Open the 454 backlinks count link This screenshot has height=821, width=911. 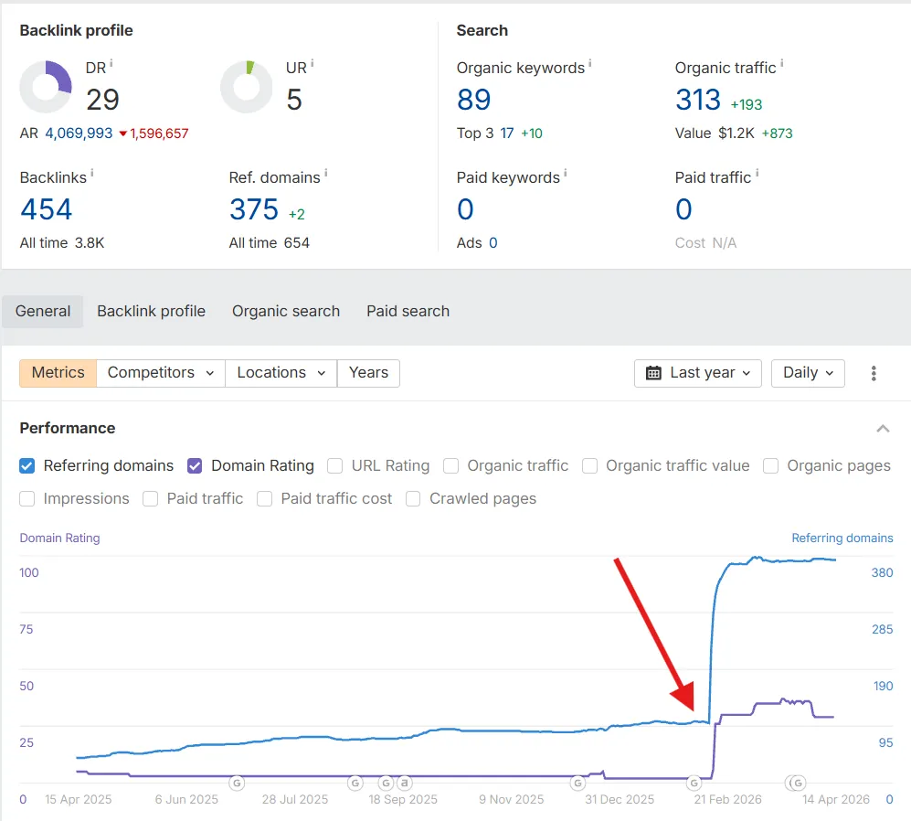click(46, 209)
